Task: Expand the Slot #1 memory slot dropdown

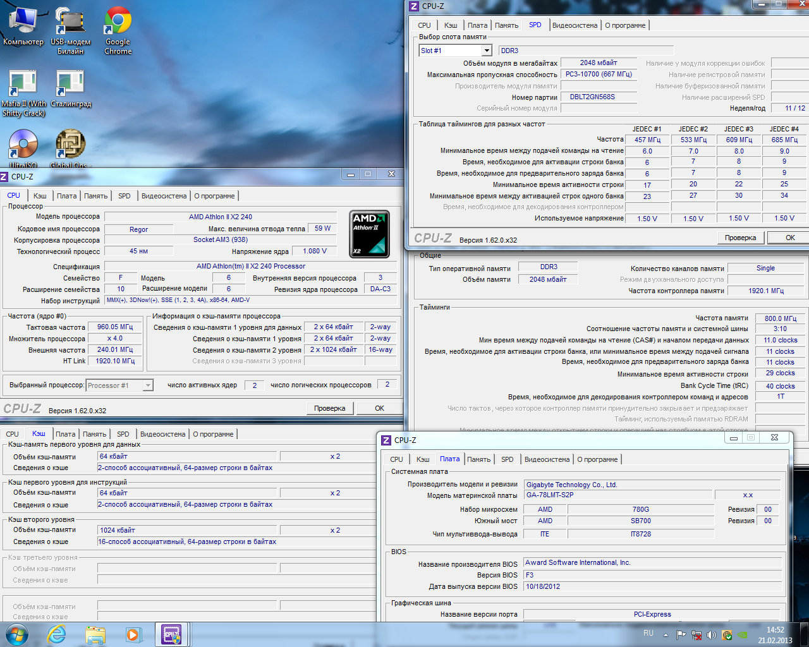Action: click(x=486, y=51)
